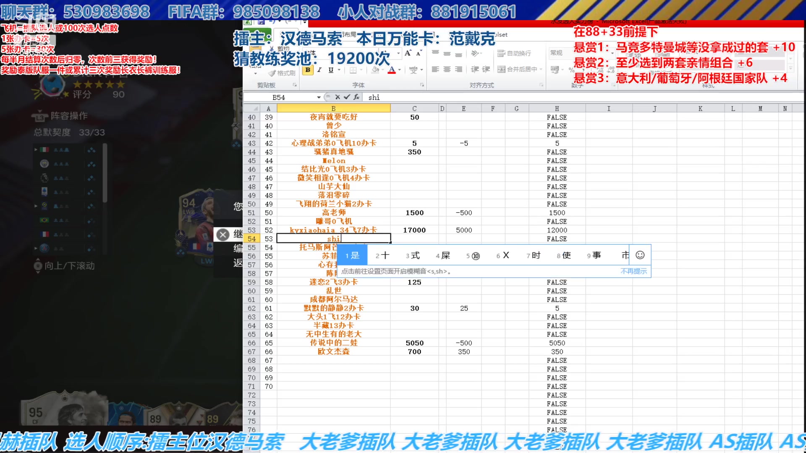Click the 格式刷 format painter
The height and width of the screenshot is (453, 806).
coord(282,73)
